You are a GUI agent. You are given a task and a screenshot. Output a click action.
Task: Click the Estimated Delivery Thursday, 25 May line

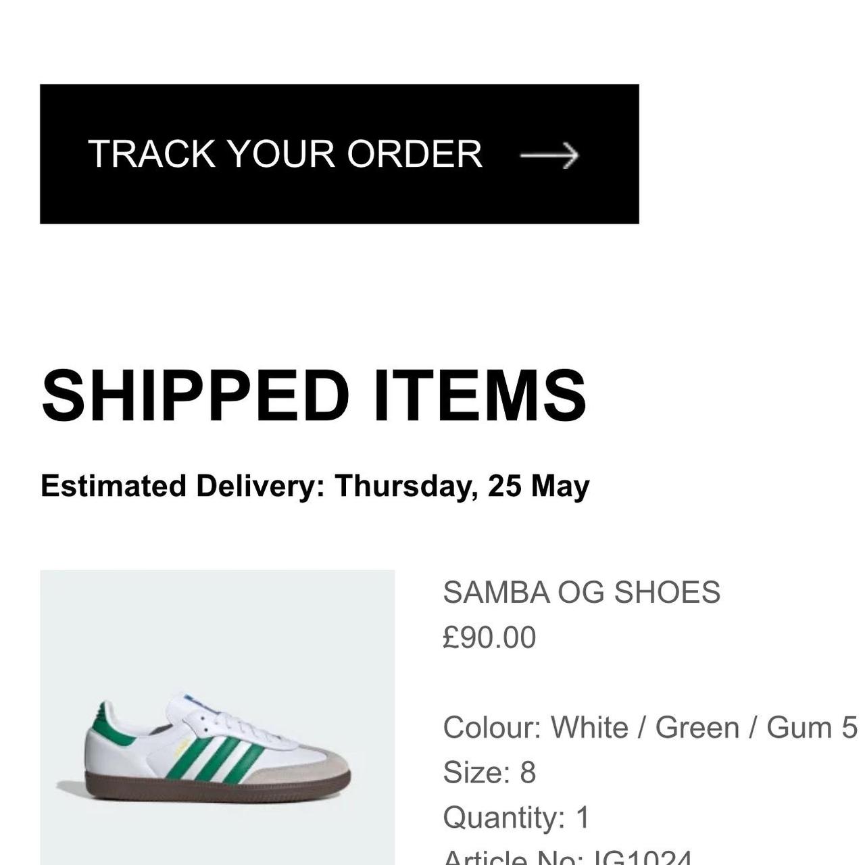pos(315,487)
